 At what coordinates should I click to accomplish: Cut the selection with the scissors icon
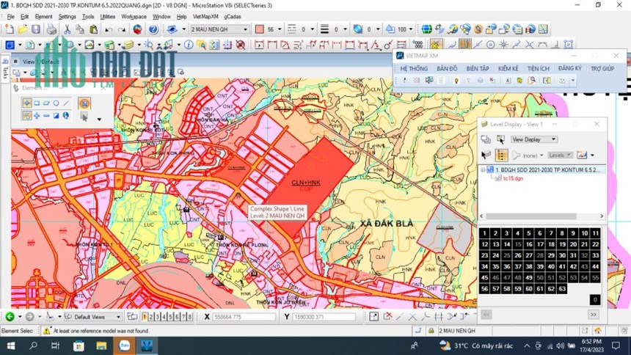68,29
